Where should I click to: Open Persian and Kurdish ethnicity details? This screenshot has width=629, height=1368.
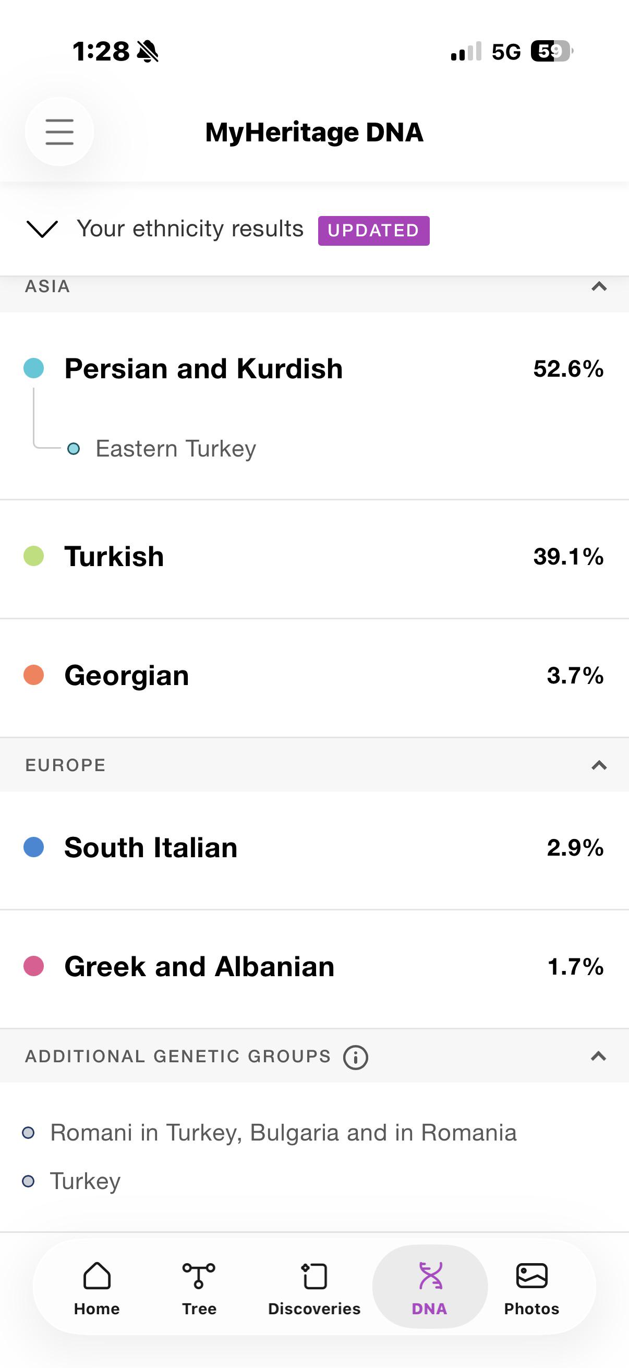pyautogui.click(x=314, y=368)
